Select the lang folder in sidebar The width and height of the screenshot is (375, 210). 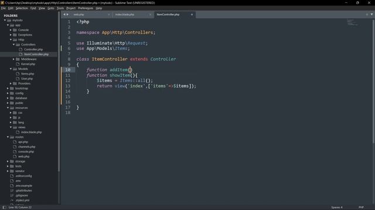pyautogui.click(x=21, y=123)
